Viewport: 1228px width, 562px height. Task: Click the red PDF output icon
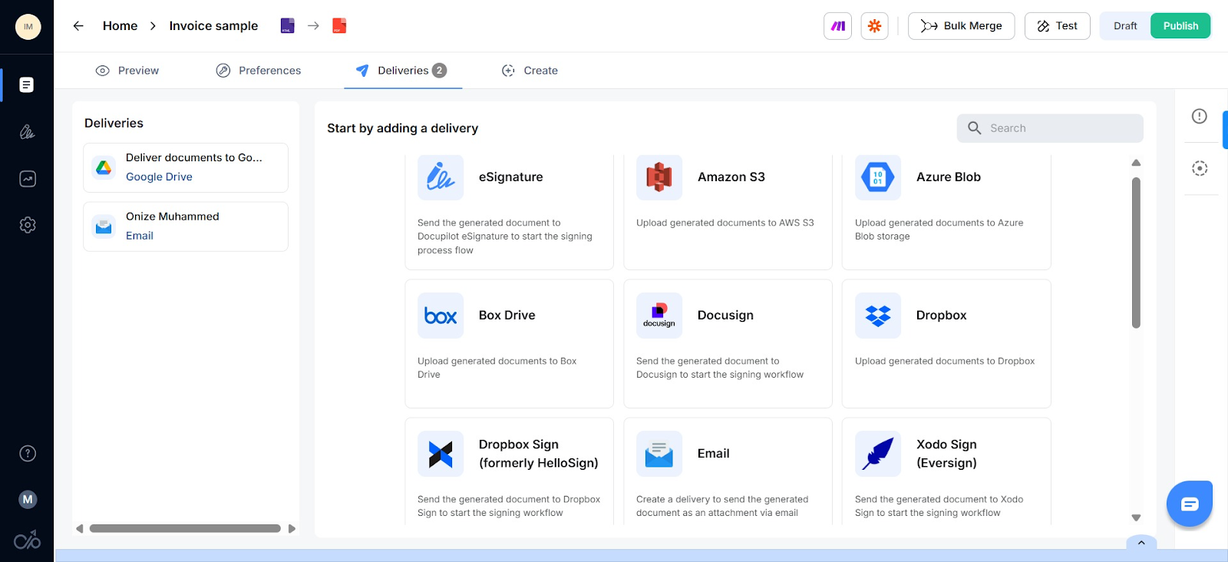click(x=339, y=26)
